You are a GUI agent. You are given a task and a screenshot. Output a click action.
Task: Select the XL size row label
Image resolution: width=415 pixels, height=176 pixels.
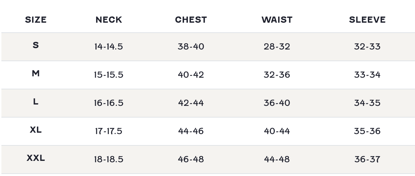coord(36,130)
